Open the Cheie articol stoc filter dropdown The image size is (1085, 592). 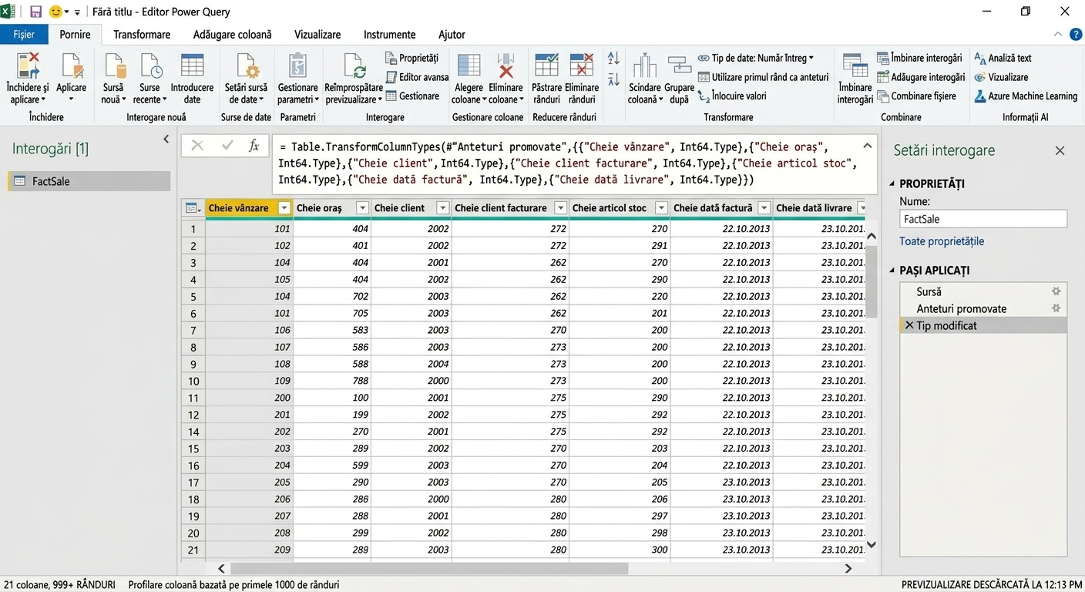click(661, 208)
